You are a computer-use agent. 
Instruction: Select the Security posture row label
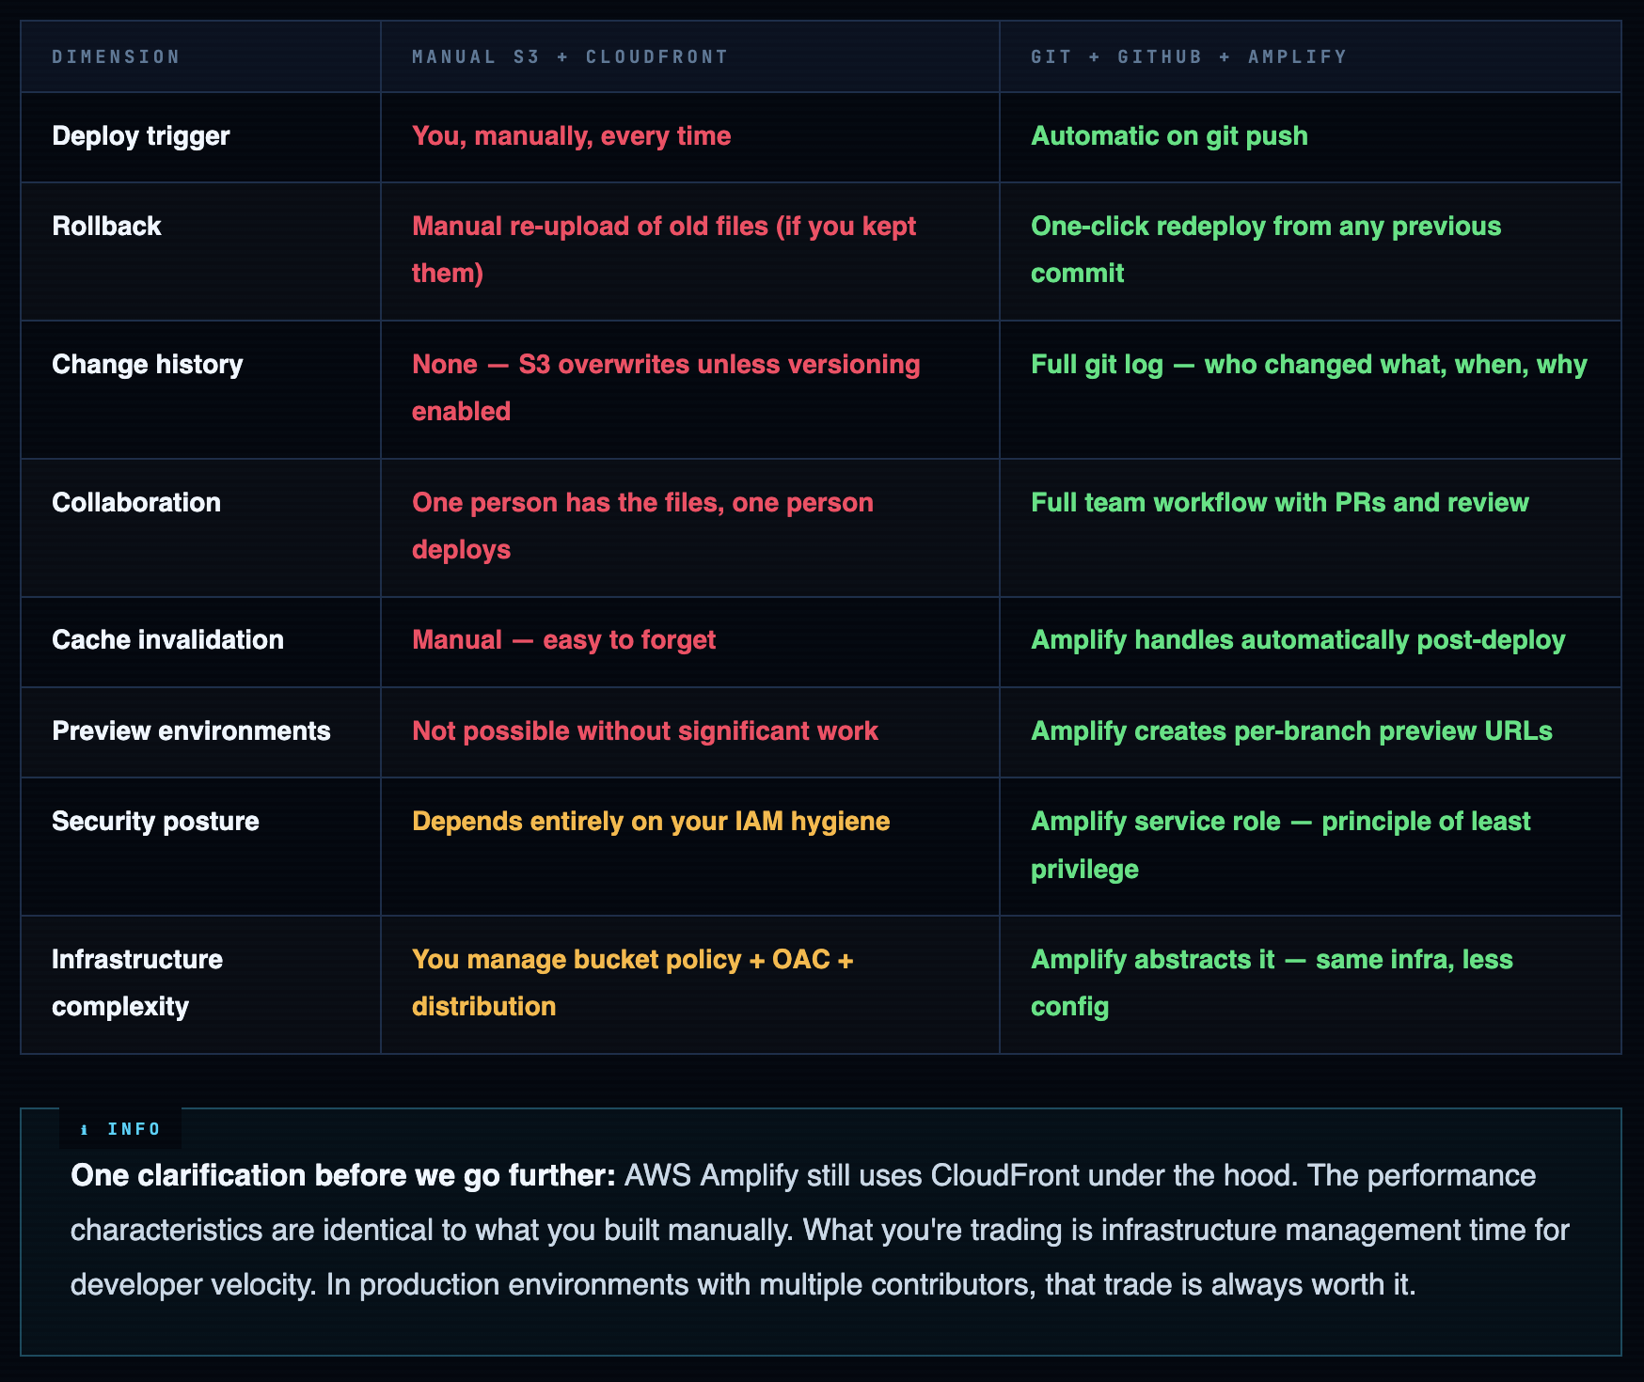155,822
